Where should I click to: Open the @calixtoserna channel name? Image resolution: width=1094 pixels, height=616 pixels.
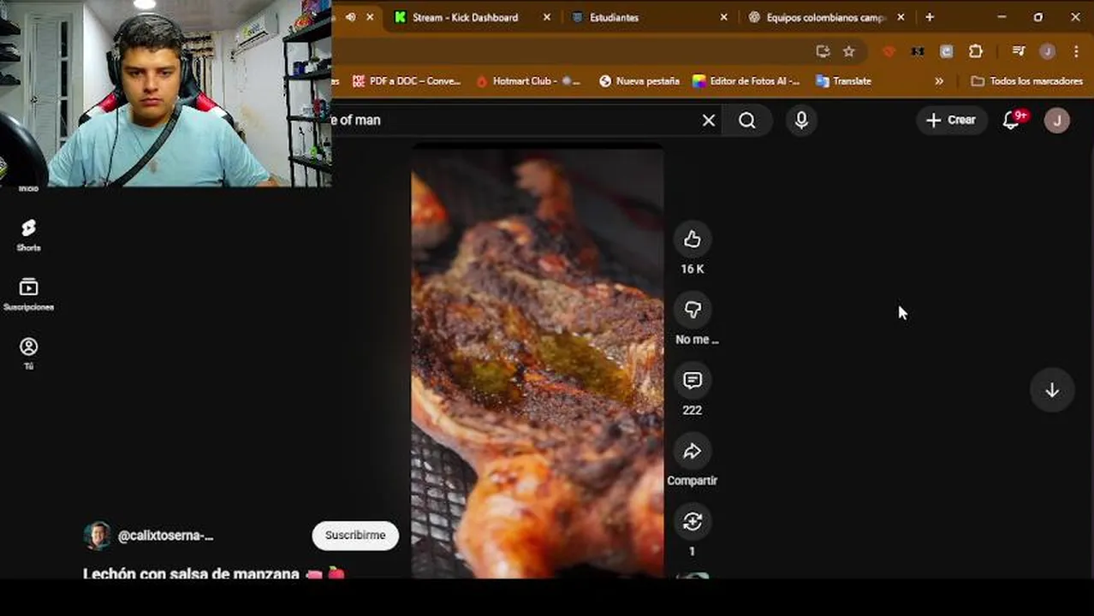coord(165,536)
